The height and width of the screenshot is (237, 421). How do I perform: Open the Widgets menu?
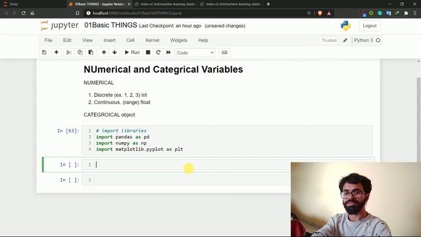(178, 40)
